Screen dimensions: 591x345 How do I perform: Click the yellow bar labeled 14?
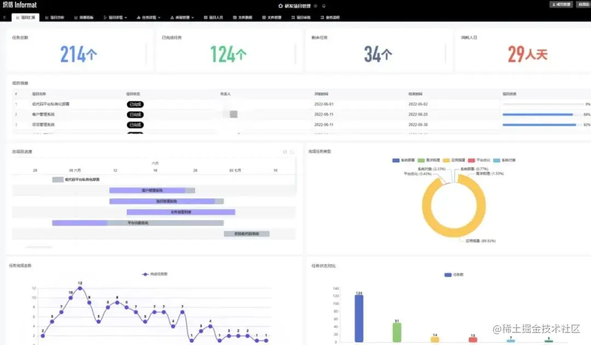[435, 340]
